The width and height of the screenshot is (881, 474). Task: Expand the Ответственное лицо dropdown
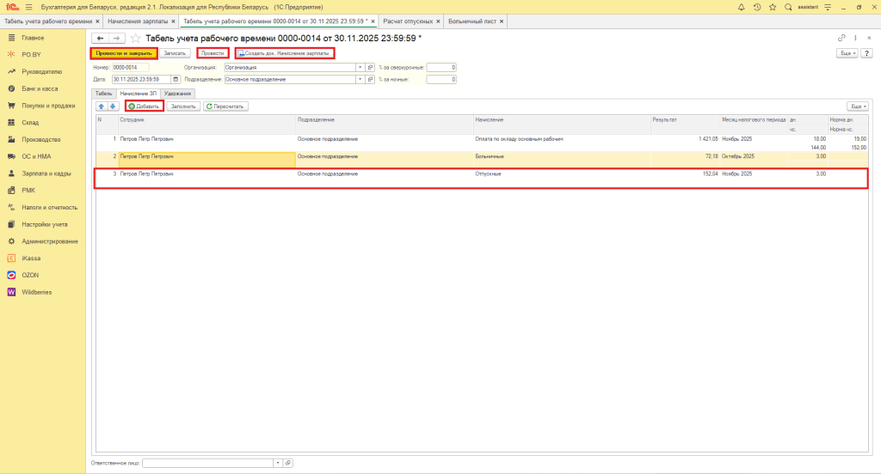point(277,463)
